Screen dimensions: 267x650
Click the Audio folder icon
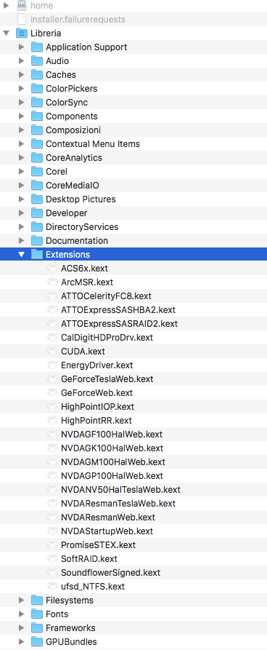pos(37,61)
